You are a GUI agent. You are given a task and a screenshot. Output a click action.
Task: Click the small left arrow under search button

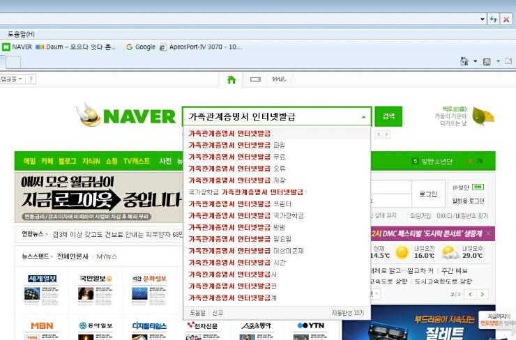point(379,134)
